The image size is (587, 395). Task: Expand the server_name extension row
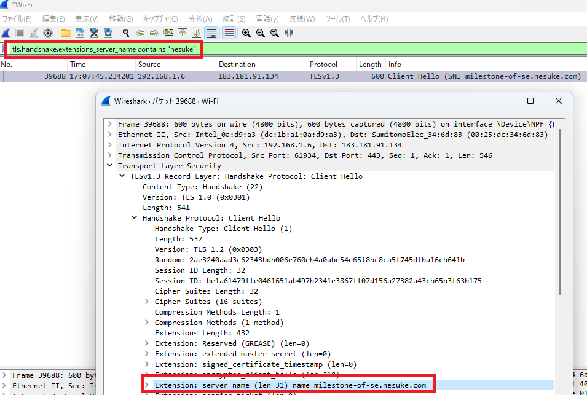click(x=146, y=385)
